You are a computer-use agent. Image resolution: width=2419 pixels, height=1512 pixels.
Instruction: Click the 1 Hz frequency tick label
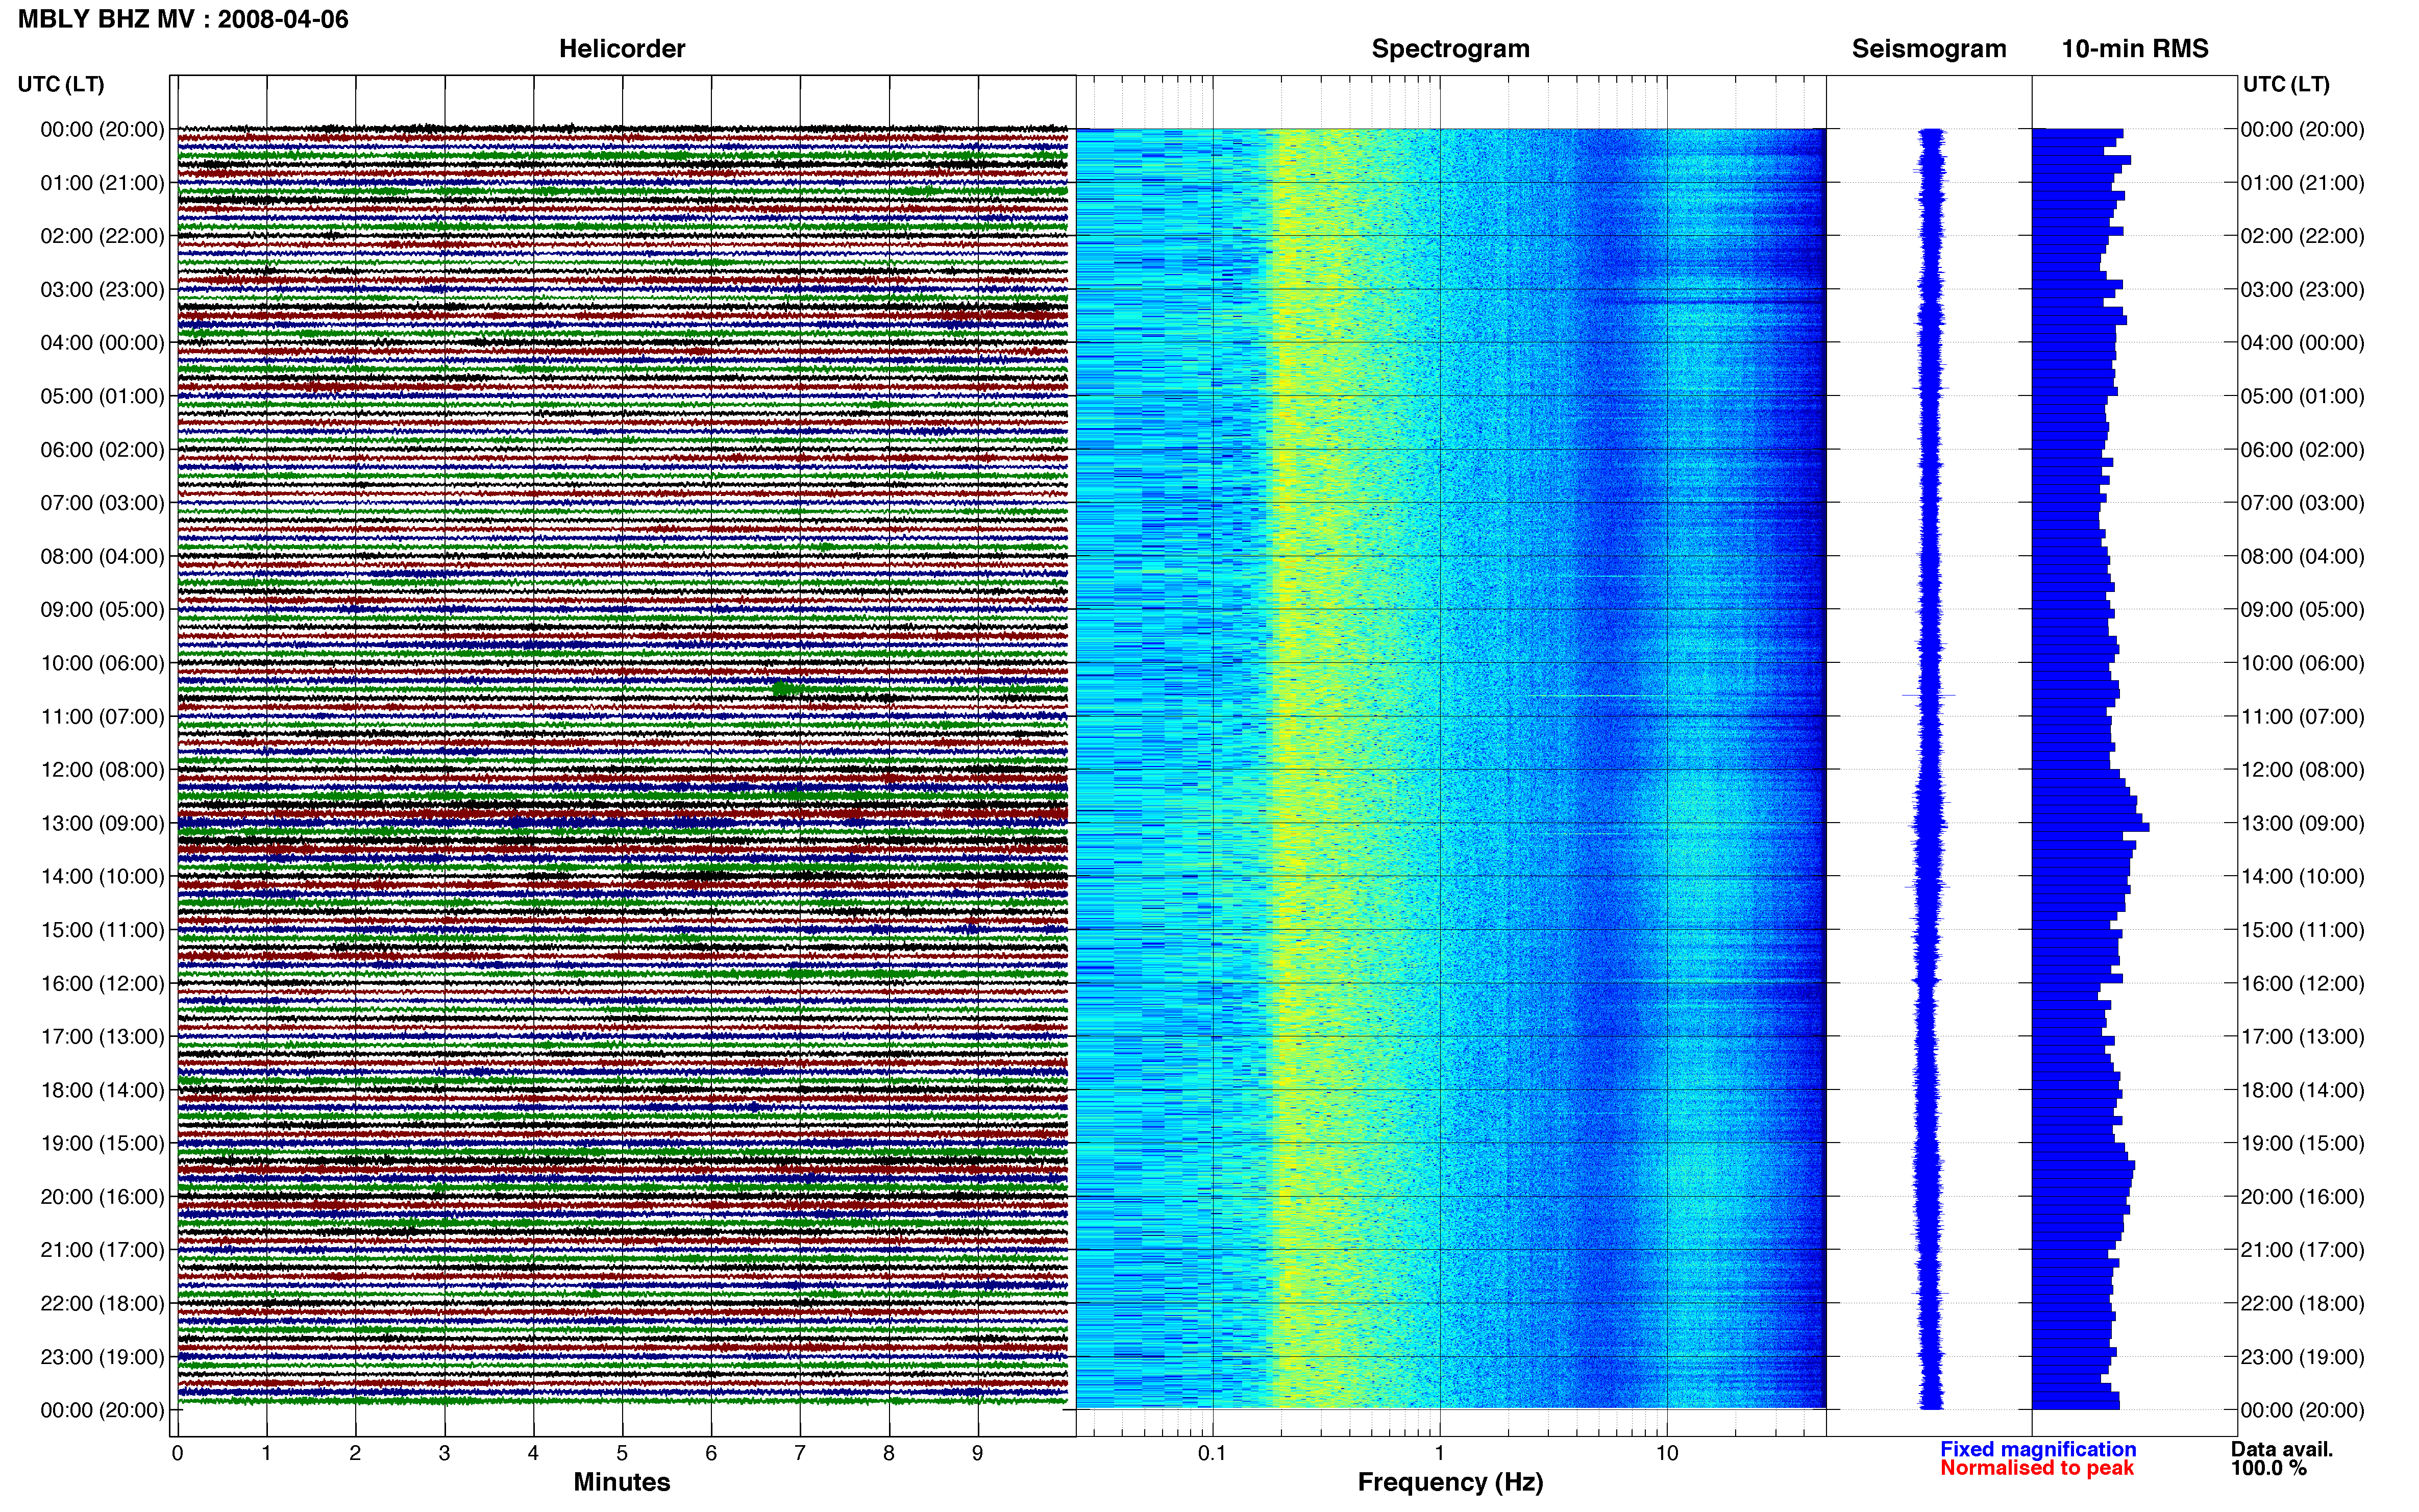click(x=1440, y=1453)
